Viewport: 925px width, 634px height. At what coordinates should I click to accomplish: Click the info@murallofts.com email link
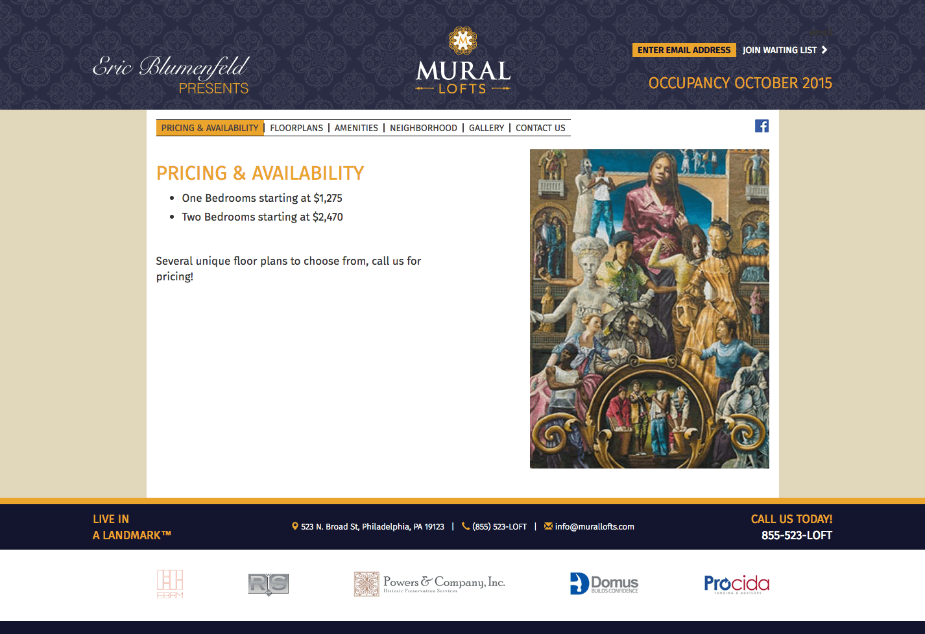pos(594,527)
